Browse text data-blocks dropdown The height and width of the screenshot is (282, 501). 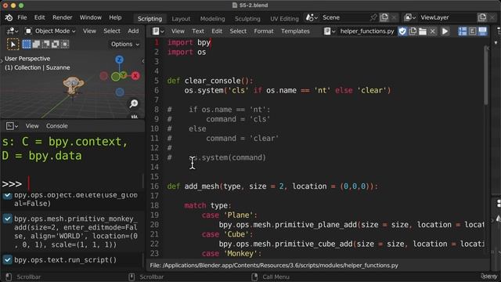(330, 31)
